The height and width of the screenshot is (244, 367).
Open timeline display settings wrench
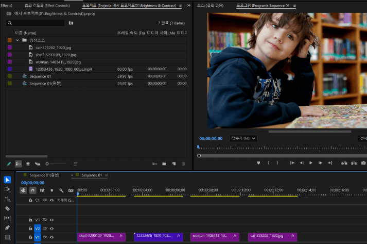[x=61, y=190]
